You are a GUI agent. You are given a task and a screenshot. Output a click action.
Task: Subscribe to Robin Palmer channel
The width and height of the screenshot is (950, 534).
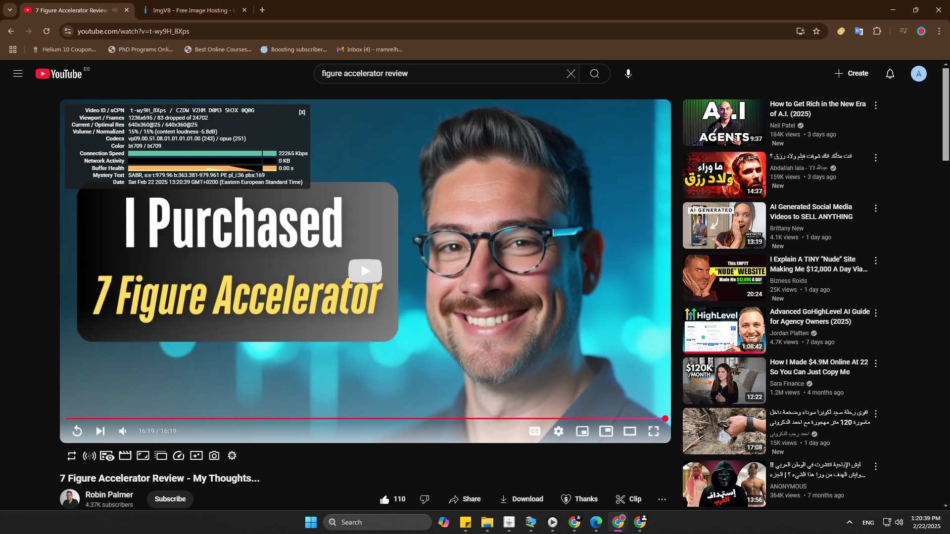coord(170,499)
